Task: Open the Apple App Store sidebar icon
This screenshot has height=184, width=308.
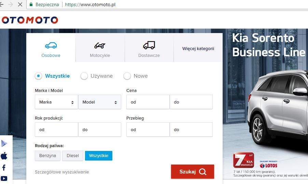Action: (4, 156)
